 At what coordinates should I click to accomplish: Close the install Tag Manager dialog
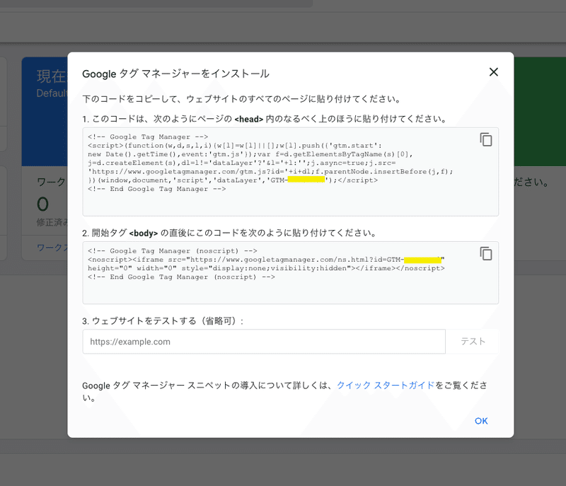[493, 71]
